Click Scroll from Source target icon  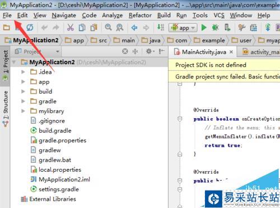125,51
